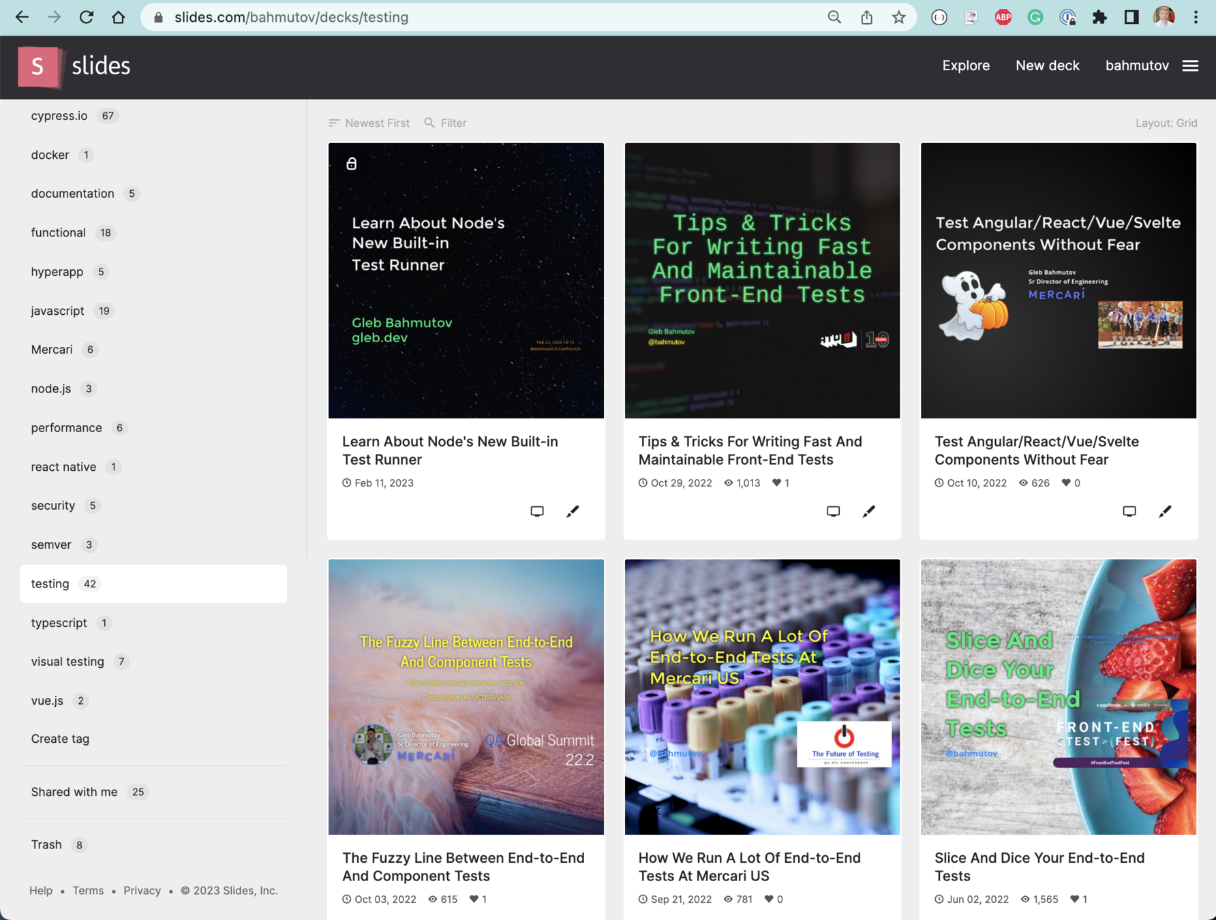The image size is (1216, 920).
Task: Select the documentation tag
Action: [x=153, y=194]
